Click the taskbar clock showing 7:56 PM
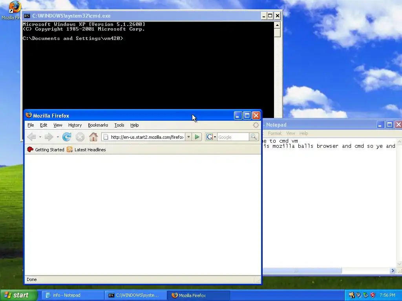Viewport: 402px width, 301px height. [387, 296]
